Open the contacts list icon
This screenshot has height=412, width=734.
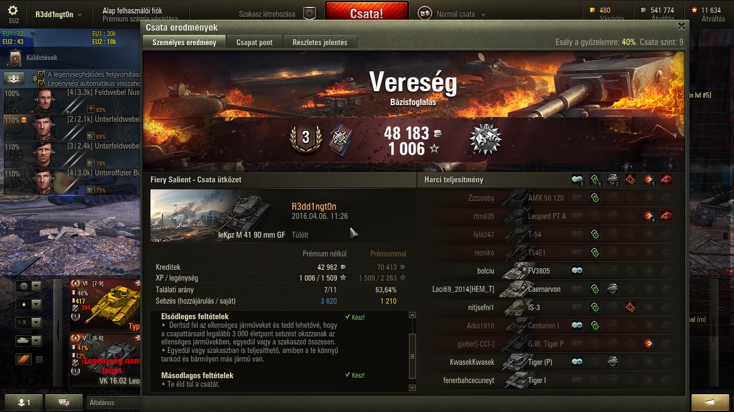23,402
